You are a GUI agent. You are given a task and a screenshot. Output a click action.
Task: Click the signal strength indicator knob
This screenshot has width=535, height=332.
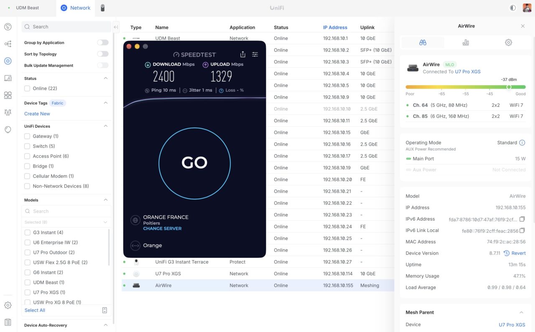click(x=509, y=87)
